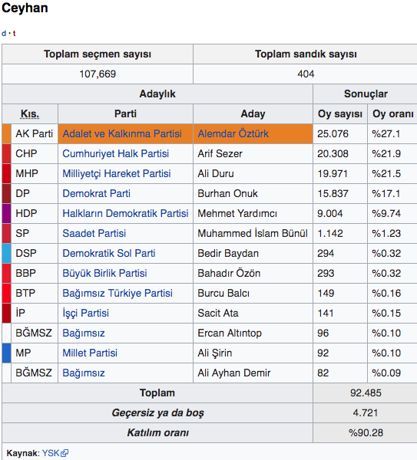
Task: Click the blue MP color cell
Action: point(6,353)
